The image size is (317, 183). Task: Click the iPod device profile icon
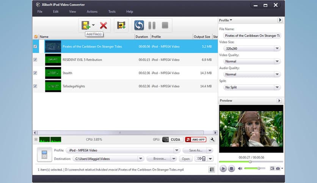[x=44, y=155]
